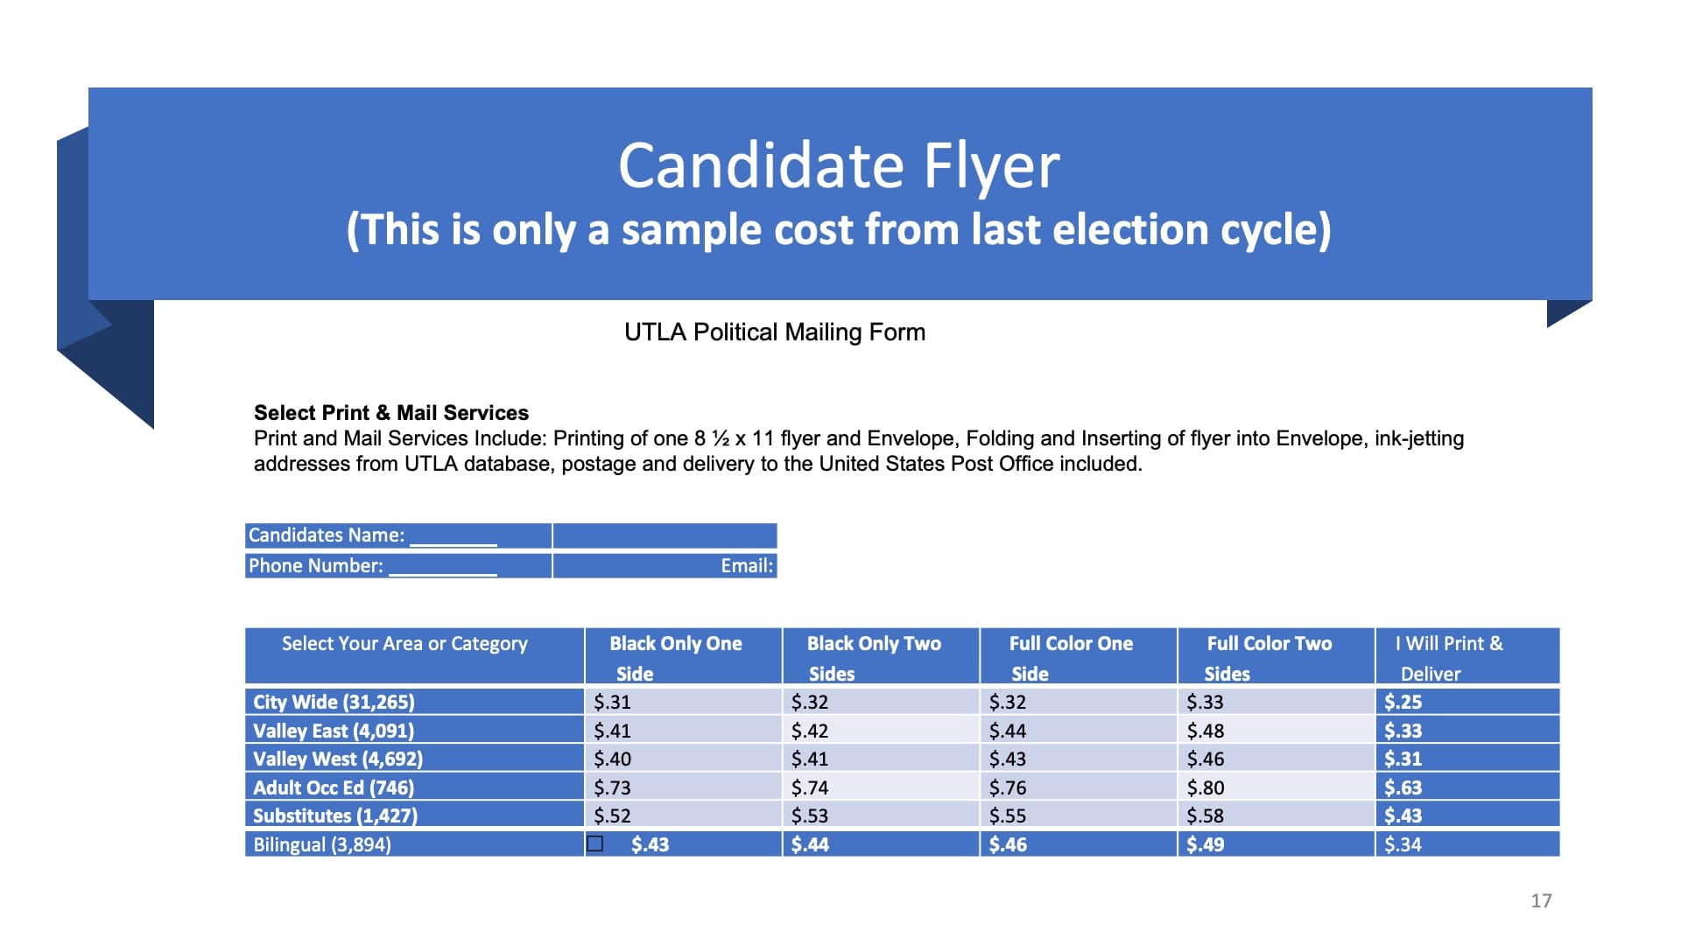Click the Email field cell
The image size is (1681, 945).
tap(665, 566)
